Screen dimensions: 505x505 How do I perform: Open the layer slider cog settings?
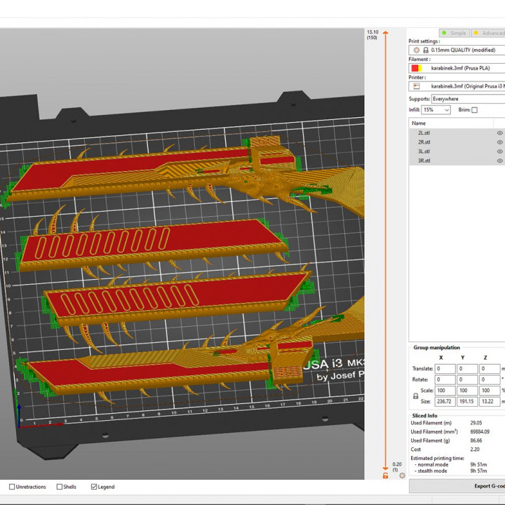point(402,476)
